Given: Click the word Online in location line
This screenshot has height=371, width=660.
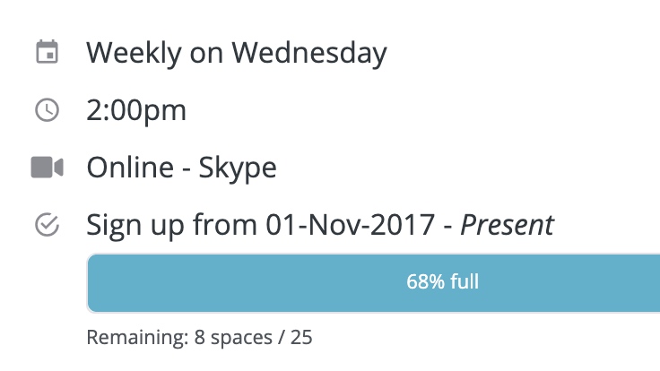Looking at the screenshot, I should click(130, 168).
